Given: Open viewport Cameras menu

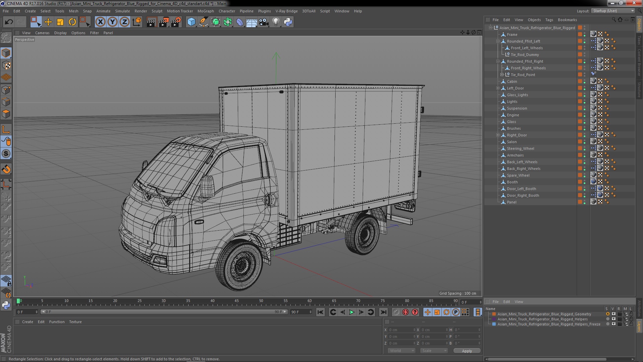Looking at the screenshot, I should click(x=42, y=33).
